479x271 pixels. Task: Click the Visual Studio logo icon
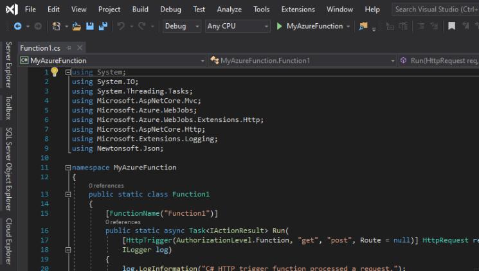(12, 10)
